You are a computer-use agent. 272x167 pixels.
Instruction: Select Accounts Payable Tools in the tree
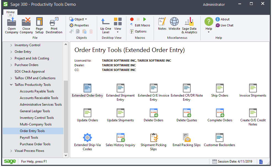[x=37, y=91]
